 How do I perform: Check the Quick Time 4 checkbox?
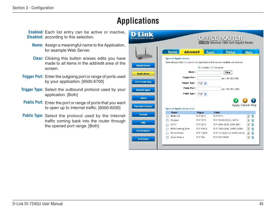pyautogui.click(x=168, y=138)
